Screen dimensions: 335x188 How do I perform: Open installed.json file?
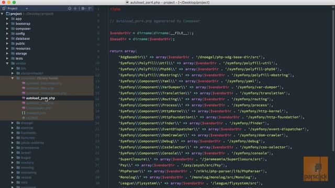36,113
